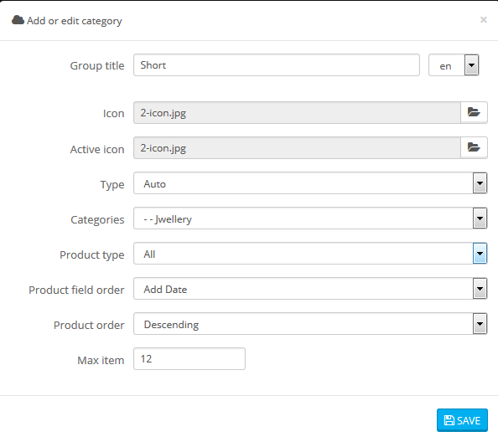498x442 pixels.
Task: Click the cloud icon beside the dialog title
Action: 18,20
